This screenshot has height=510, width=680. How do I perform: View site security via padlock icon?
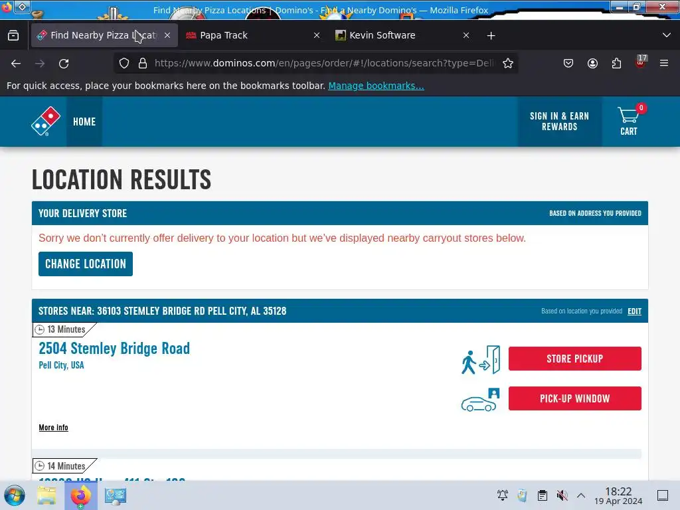[143, 63]
